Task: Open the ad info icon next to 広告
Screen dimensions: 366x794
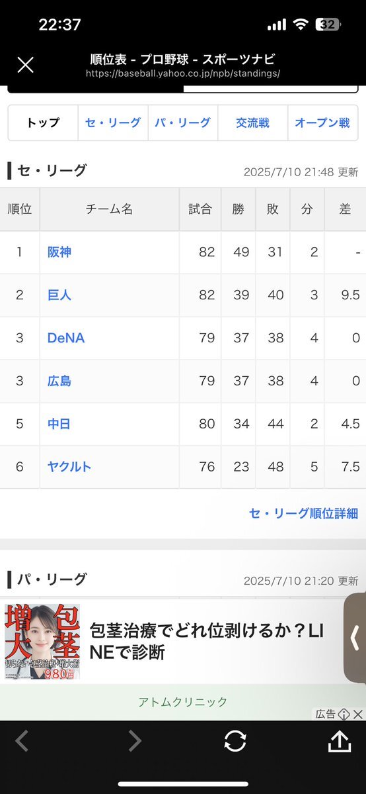Action: (344, 714)
